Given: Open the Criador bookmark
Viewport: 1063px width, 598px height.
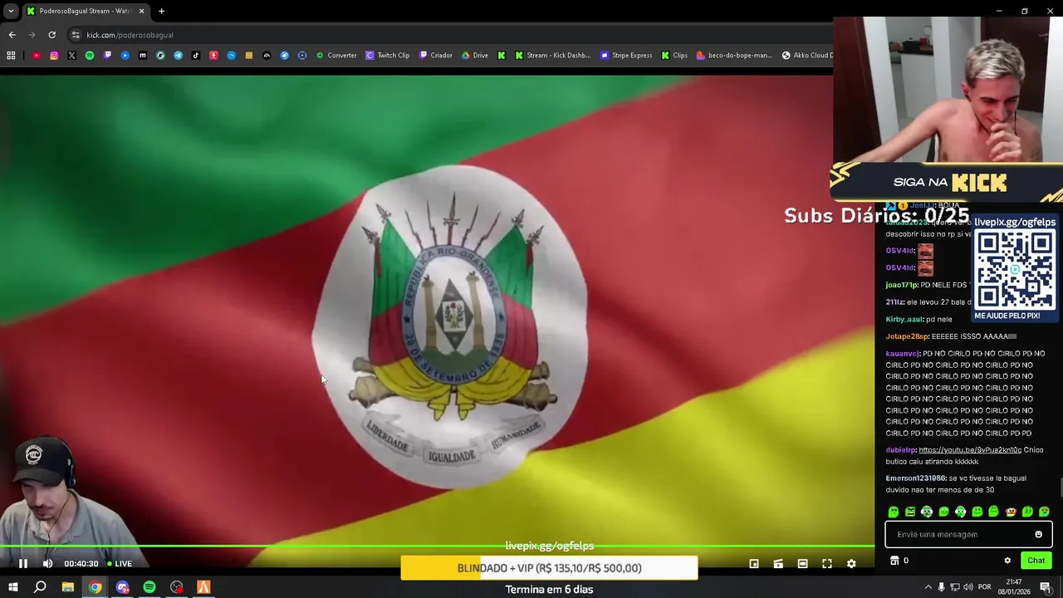Looking at the screenshot, I should (436, 56).
